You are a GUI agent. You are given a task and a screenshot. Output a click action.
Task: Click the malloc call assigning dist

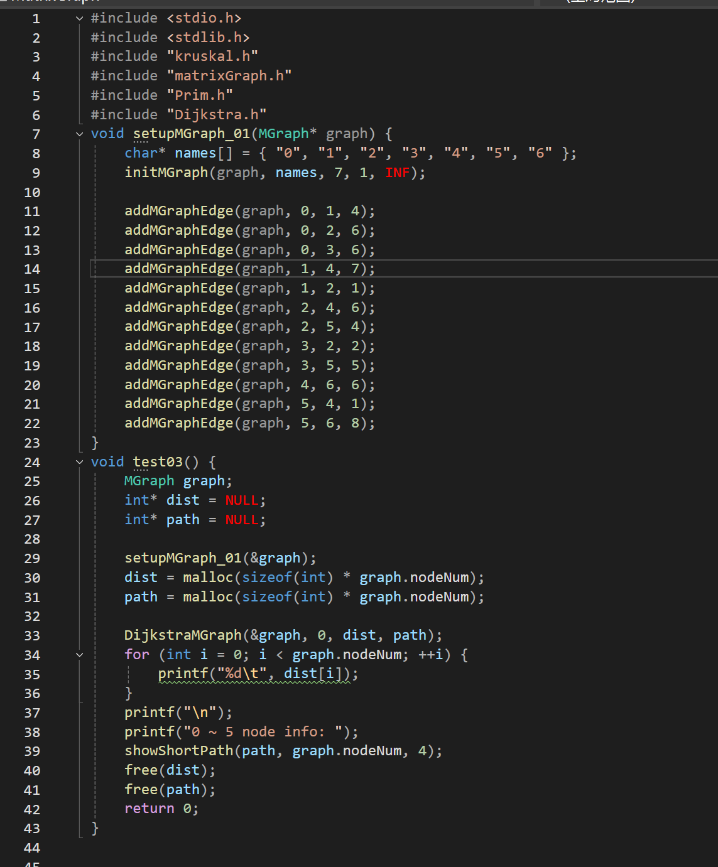tap(334, 578)
